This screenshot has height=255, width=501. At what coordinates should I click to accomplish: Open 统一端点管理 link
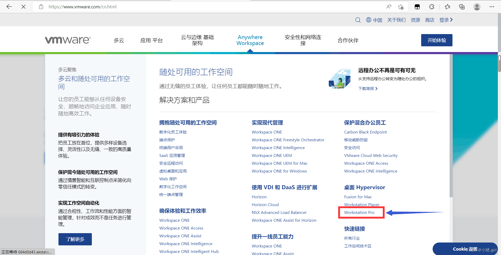171,194
